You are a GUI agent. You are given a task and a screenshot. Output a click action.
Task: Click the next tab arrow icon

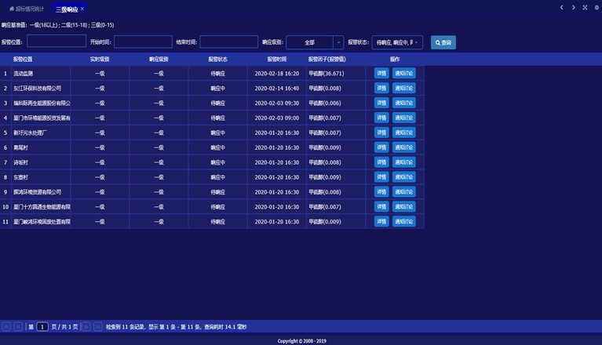point(574,8)
